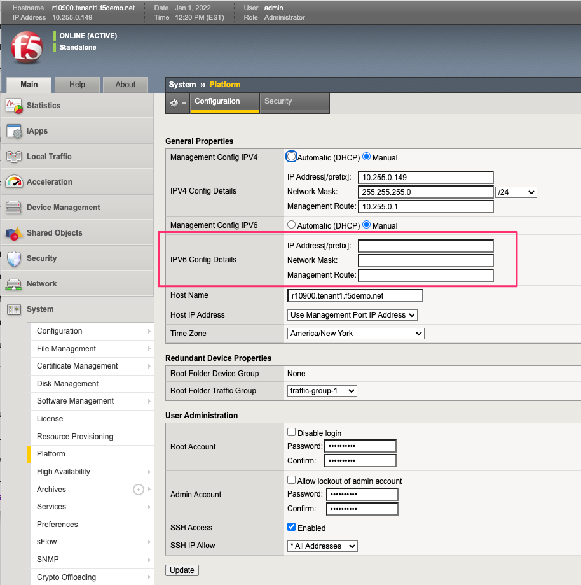Click the Root Folder Device Group value None
This screenshot has height=585, width=581.
pyautogui.click(x=296, y=374)
